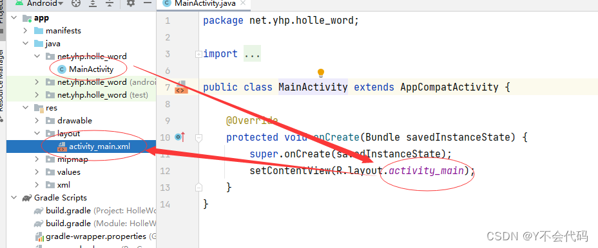Viewport: 598px width, 248px height.
Task: Click the Gradle Scripts elephant icon
Action: [x=26, y=198]
